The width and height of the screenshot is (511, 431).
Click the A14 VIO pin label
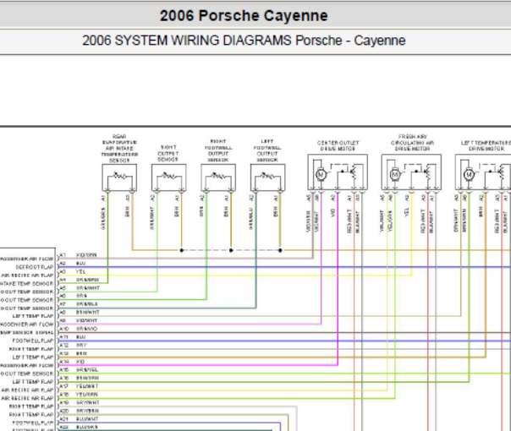(x=73, y=362)
